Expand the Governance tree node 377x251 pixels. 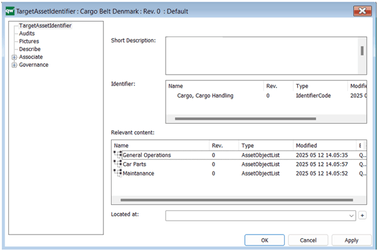14,65
